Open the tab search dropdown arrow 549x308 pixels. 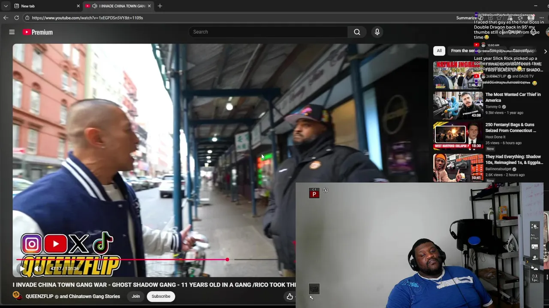(x=6, y=6)
